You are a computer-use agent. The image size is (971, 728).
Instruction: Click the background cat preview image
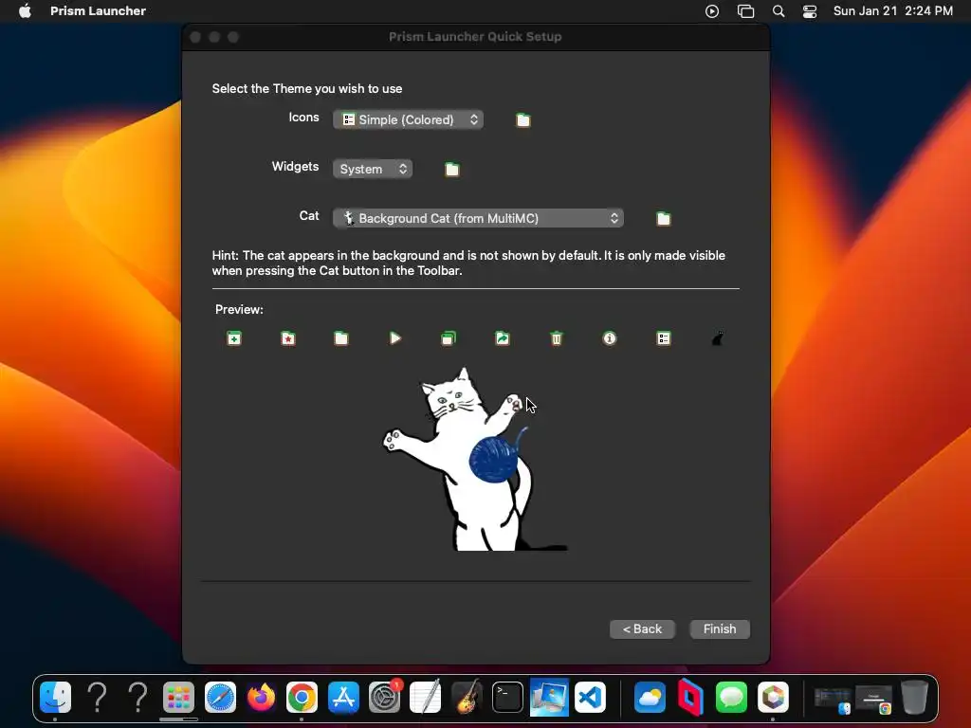click(474, 460)
